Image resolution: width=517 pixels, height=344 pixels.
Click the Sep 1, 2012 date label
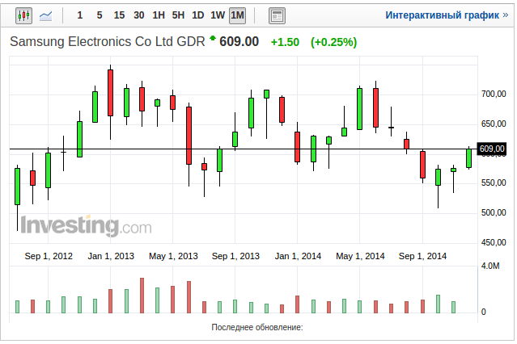pyautogui.click(x=49, y=256)
